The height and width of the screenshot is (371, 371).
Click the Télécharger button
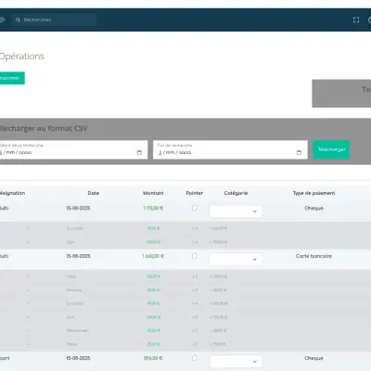click(x=331, y=149)
